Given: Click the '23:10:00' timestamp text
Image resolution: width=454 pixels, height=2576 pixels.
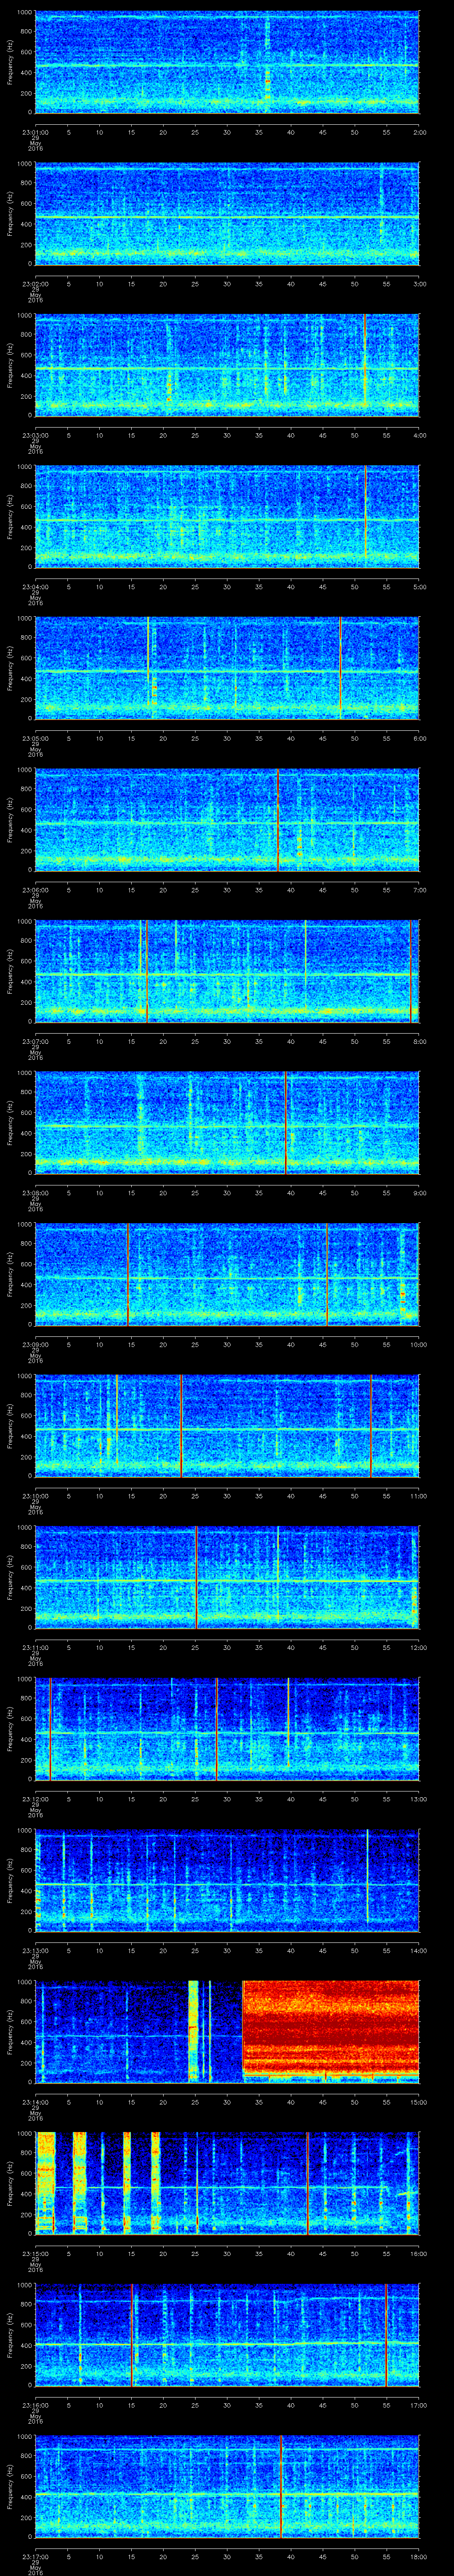Looking at the screenshot, I should coord(35,1496).
